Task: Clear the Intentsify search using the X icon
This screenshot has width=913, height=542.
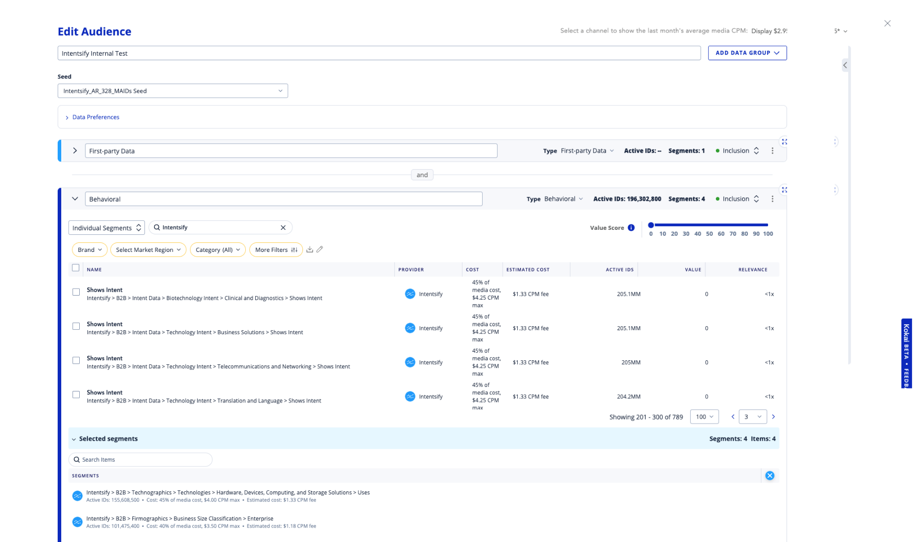Action: coord(283,227)
